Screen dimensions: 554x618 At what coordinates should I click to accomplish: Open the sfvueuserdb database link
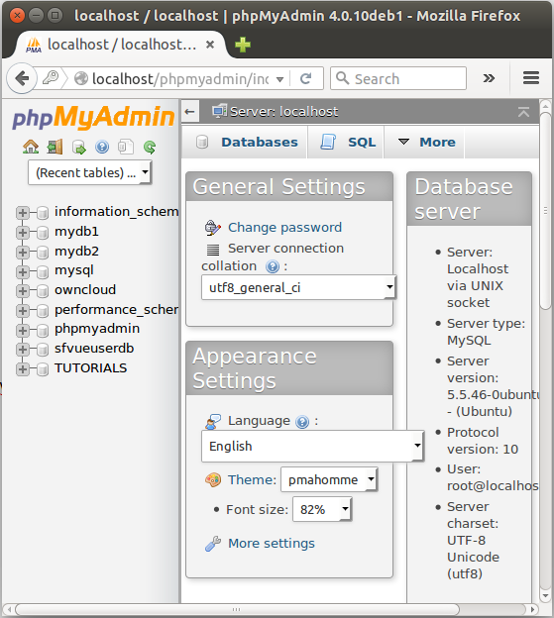pos(94,349)
